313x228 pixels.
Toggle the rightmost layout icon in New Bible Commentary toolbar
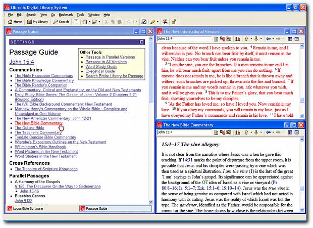[297, 132]
